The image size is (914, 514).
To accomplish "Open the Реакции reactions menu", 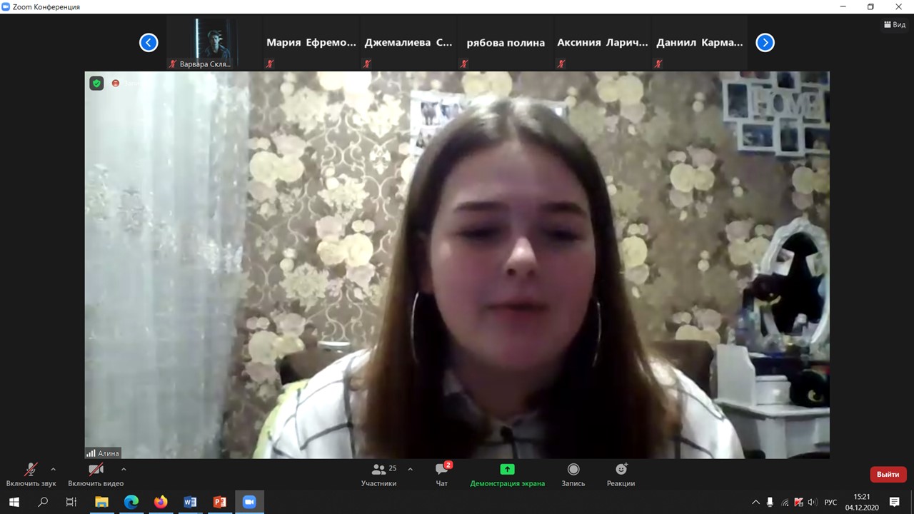I will 621,470.
